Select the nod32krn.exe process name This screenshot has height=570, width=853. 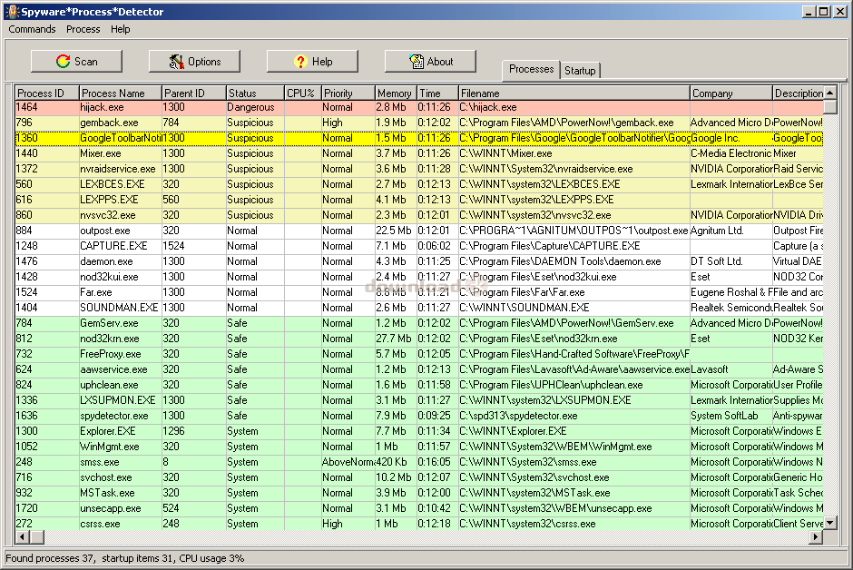(x=109, y=339)
